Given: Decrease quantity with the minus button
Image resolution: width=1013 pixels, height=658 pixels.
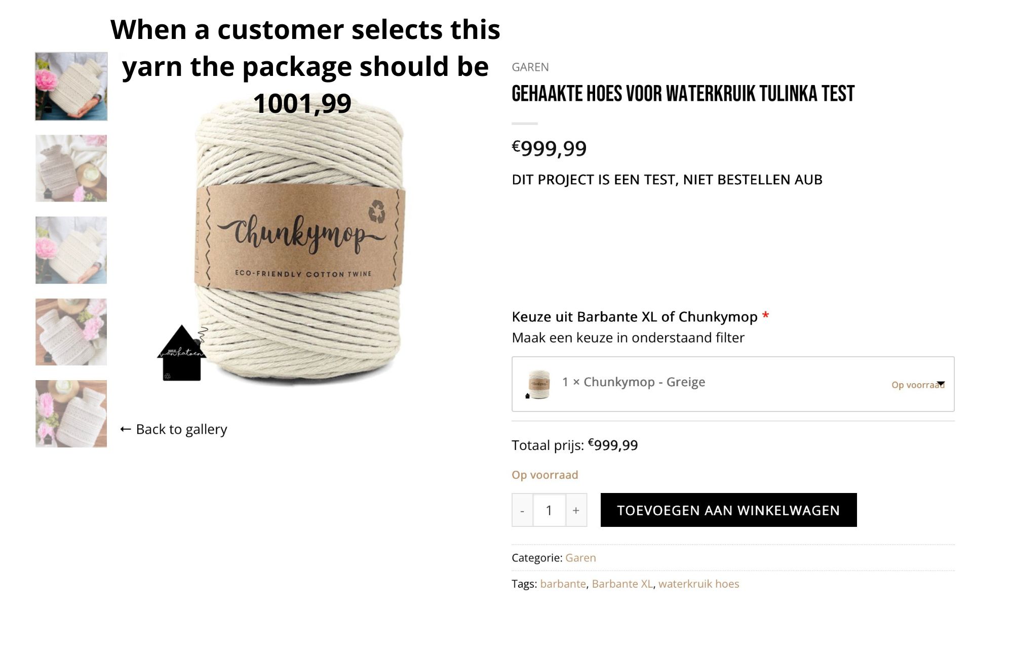Looking at the screenshot, I should tap(522, 510).
